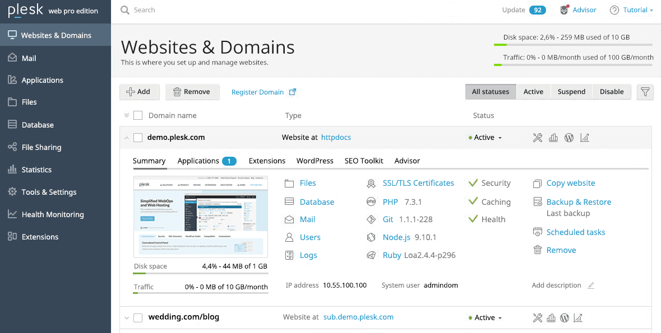Open File Sharing in the sidebar
Viewport: 661px width, 333px height.
(x=56, y=147)
